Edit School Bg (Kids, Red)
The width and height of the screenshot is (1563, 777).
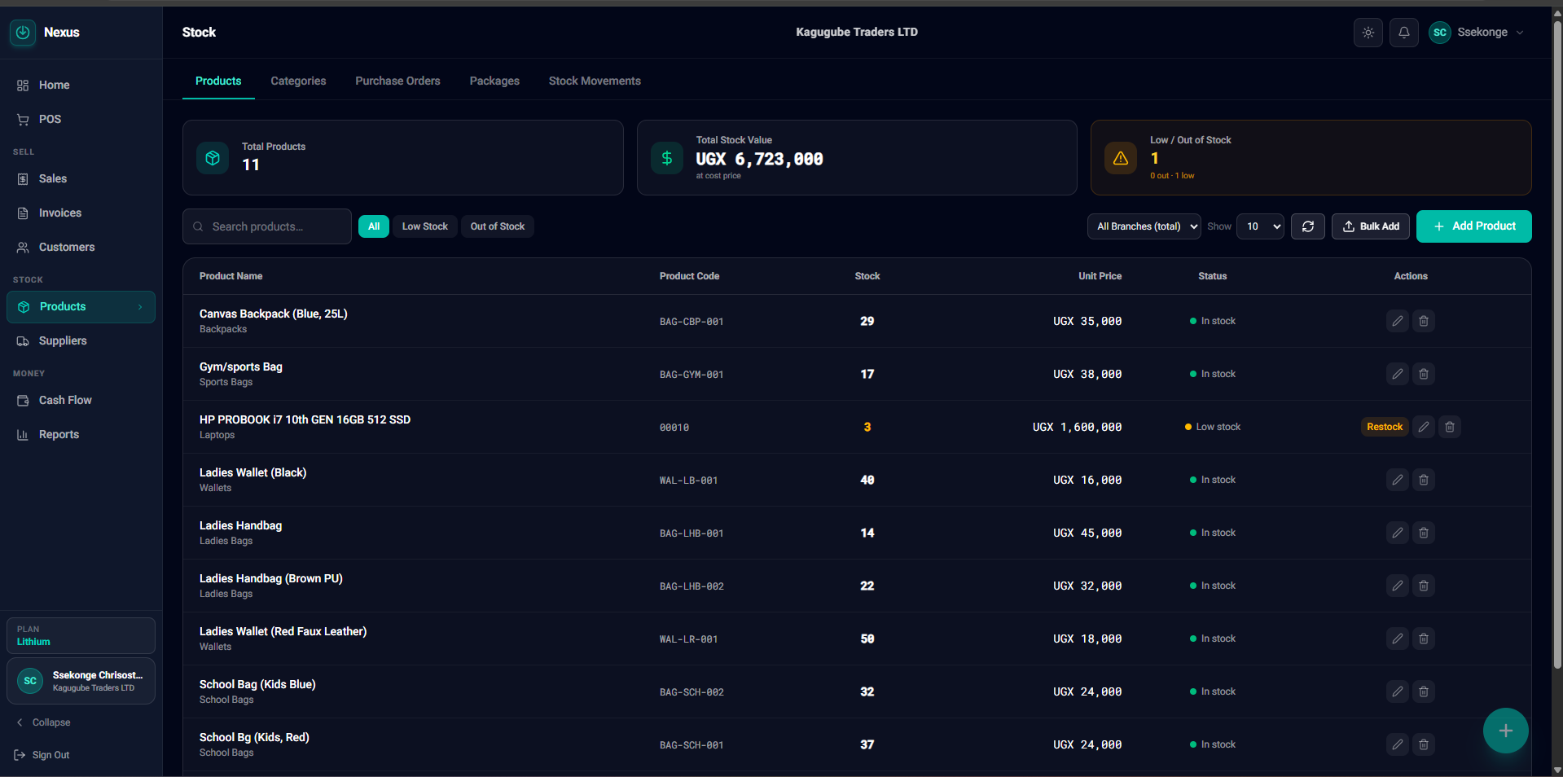[1397, 744]
